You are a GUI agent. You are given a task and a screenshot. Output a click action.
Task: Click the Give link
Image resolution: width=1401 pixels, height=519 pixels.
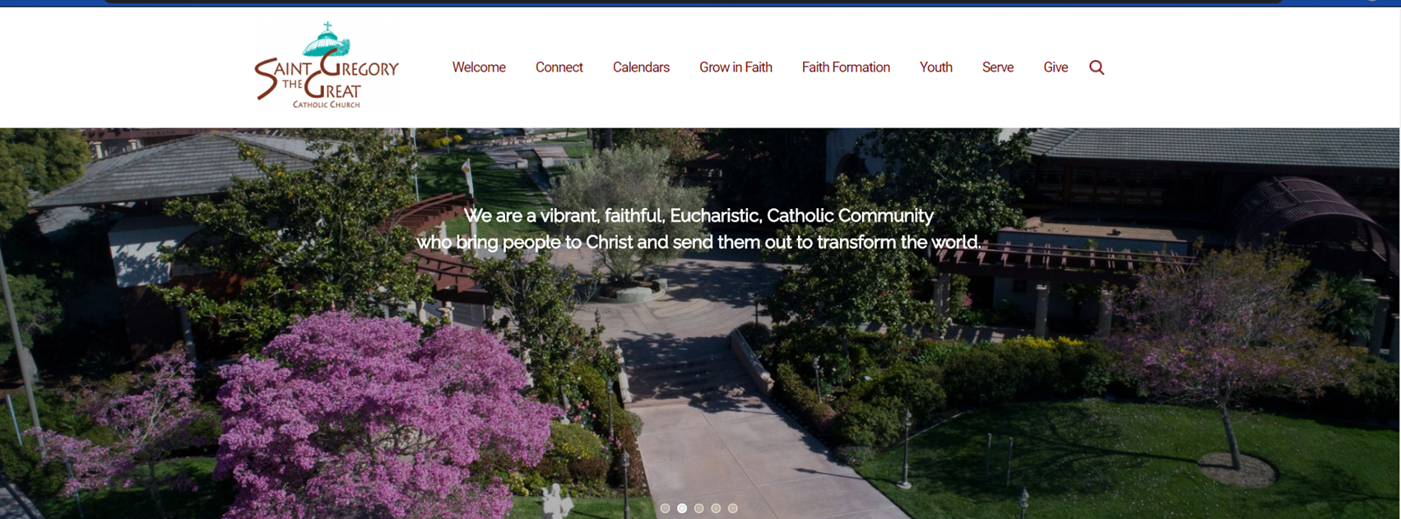click(1055, 67)
